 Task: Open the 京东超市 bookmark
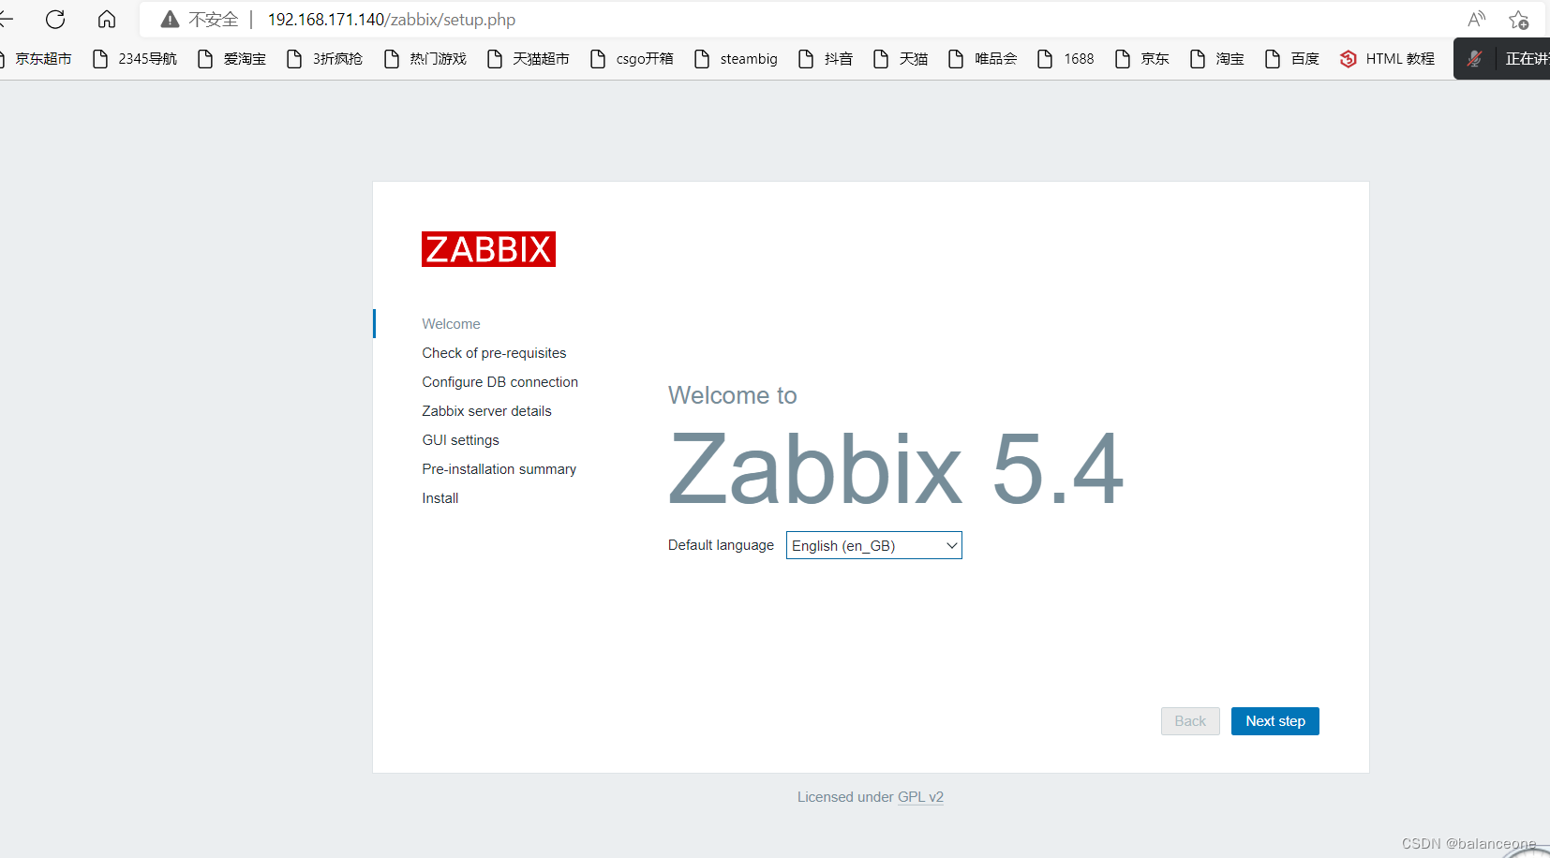pyautogui.click(x=37, y=59)
